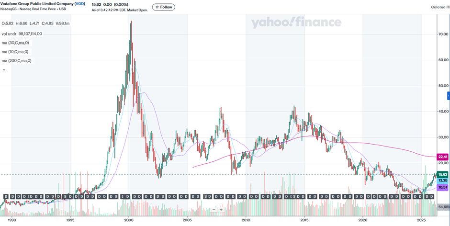Select the ma (10,C,ma,0) indicator label
Viewport: 450px width, 226px height.
tap(15, 52)
